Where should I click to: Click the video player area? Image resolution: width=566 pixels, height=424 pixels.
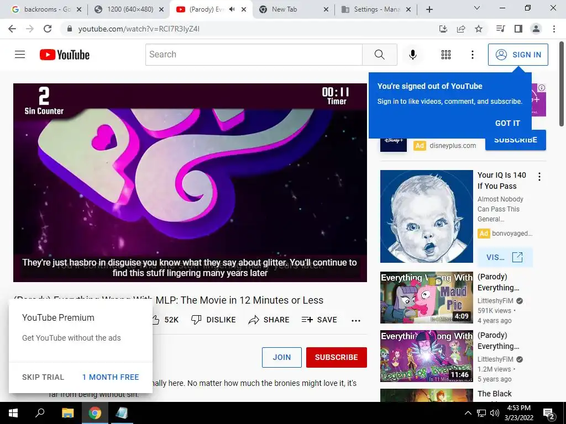click(190, 182)
